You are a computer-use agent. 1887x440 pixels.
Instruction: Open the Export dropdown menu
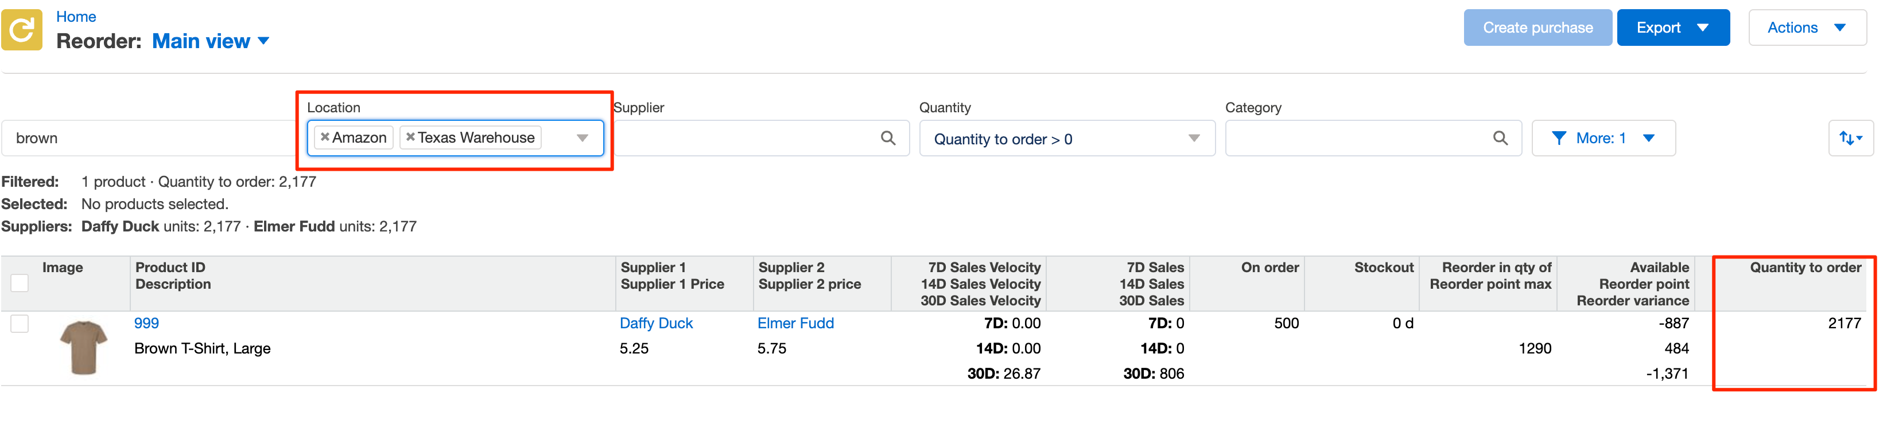pos(1672,27)
